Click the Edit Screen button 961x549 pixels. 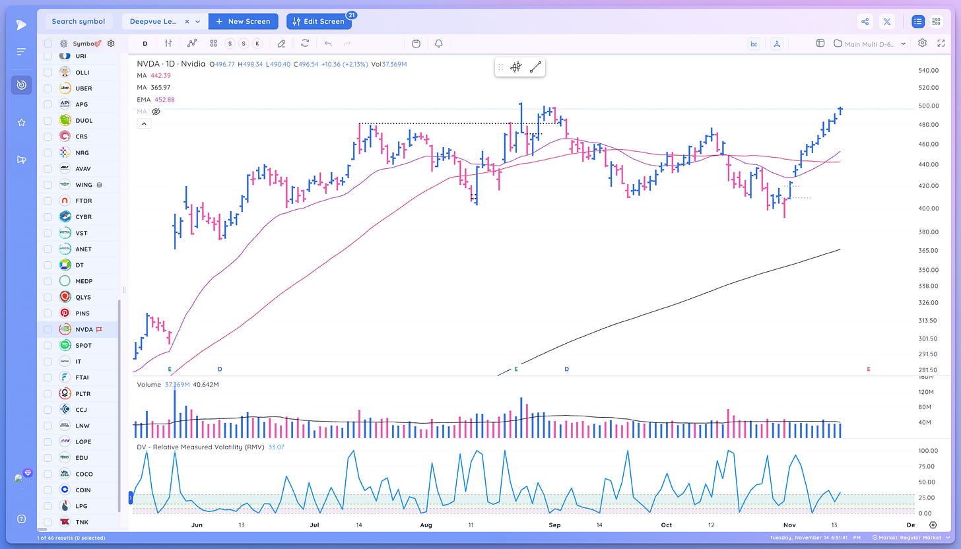319,21
